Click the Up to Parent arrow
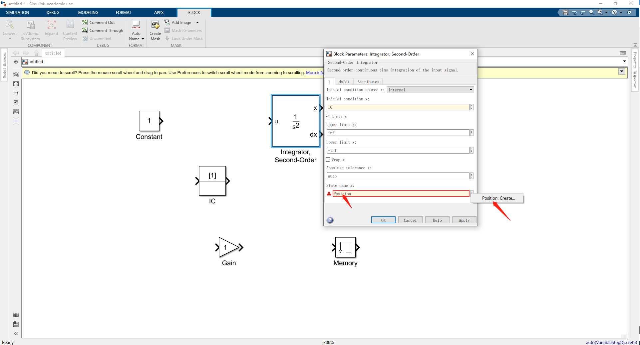This screenshot has width=640, height=345. (36, 53)
